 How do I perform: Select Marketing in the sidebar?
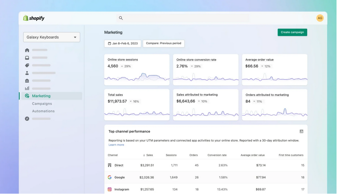[41, 96]
